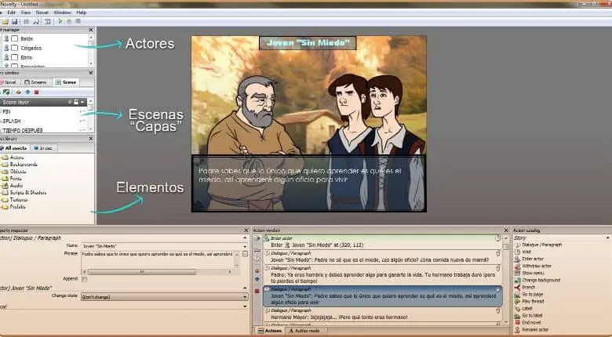This screenshot has width=612, height=337.
Task: Open the Help menu
Action: click(81, 13)
